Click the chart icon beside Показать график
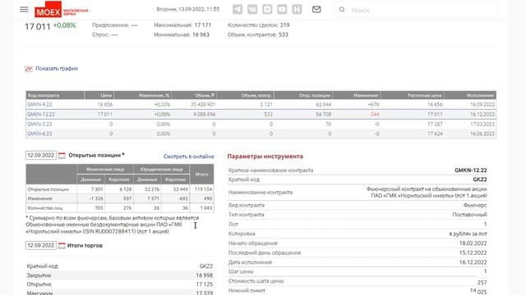This screenshot has width=526, height=295. click(29, 69)
